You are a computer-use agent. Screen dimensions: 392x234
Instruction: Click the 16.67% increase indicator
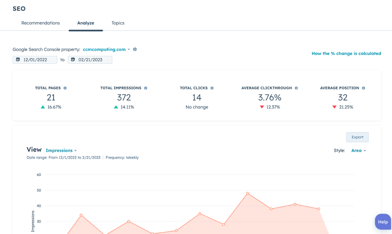[x=51, y=107]
